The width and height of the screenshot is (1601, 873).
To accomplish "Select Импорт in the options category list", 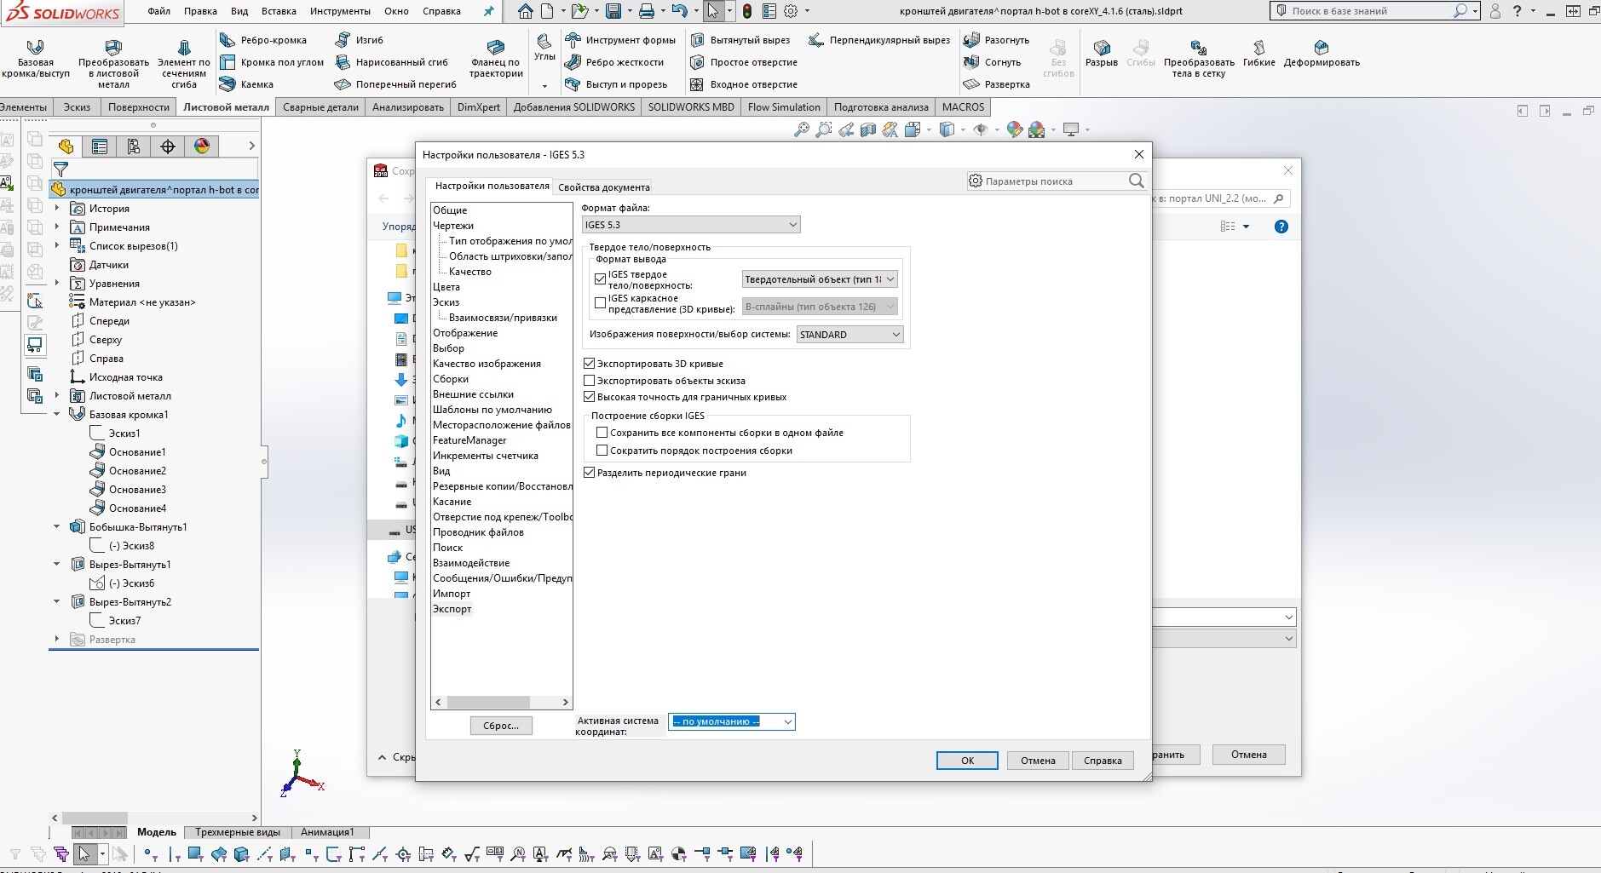I will point(452,594).
